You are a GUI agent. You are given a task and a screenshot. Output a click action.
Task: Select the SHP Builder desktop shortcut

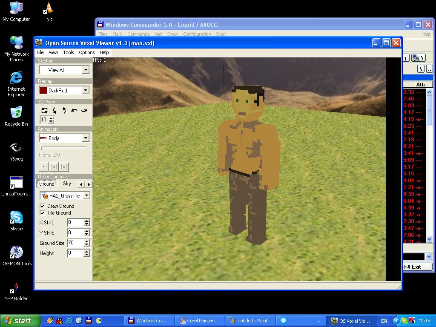point(16,291)
